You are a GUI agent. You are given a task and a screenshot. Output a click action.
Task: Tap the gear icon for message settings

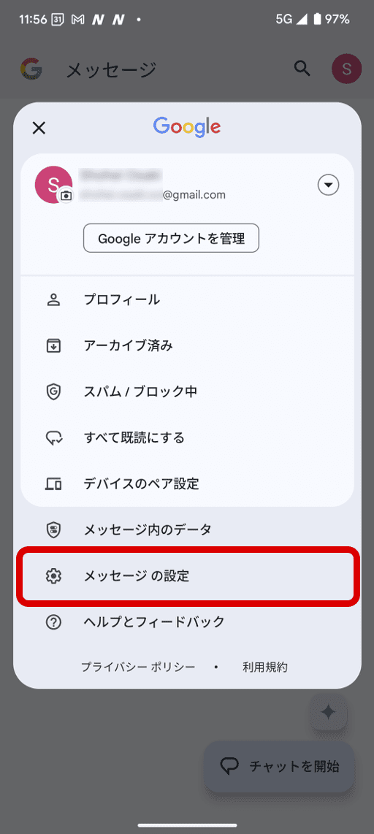(x=53, y=576)
